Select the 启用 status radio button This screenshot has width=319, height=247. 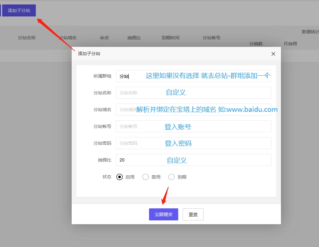click(120, 177)
